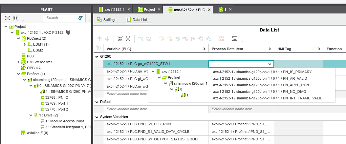This screenshot has width=346, height=144.
Task: Click the move-up arrow in Data List toolbar
Action: tap(99, 39)
